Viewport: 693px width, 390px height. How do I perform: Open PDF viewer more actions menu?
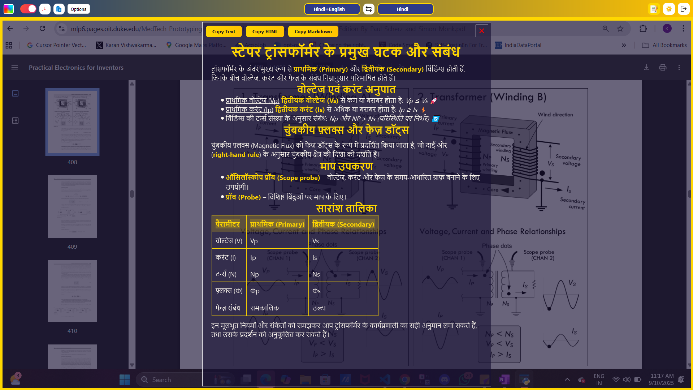pyautogui.click(x=679, y=68)
